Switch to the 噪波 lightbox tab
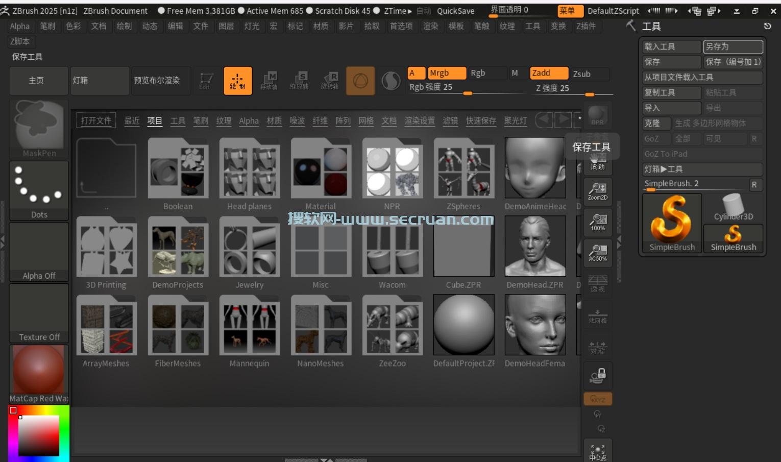This screenshot has width=781, height=462. (x=297, y=120)
